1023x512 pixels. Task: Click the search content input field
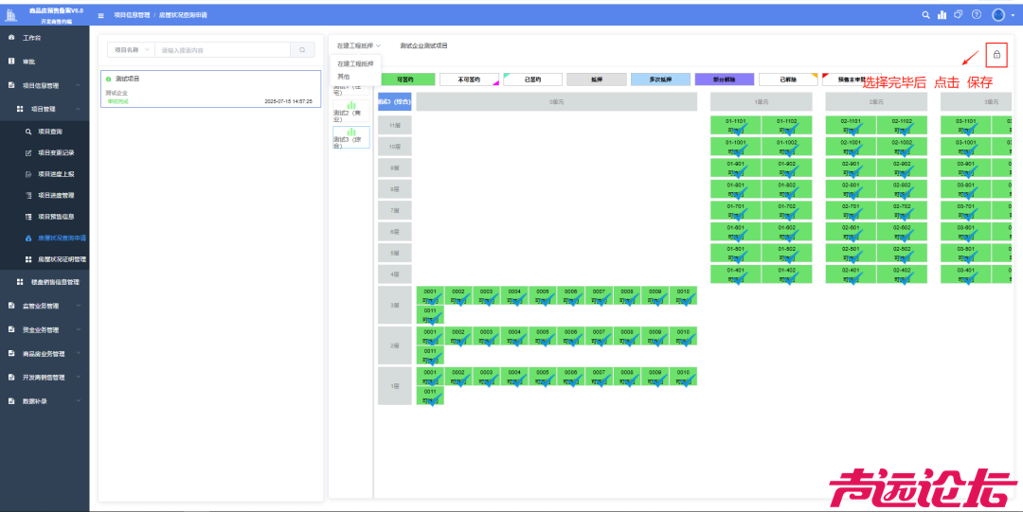click(223, 50)
